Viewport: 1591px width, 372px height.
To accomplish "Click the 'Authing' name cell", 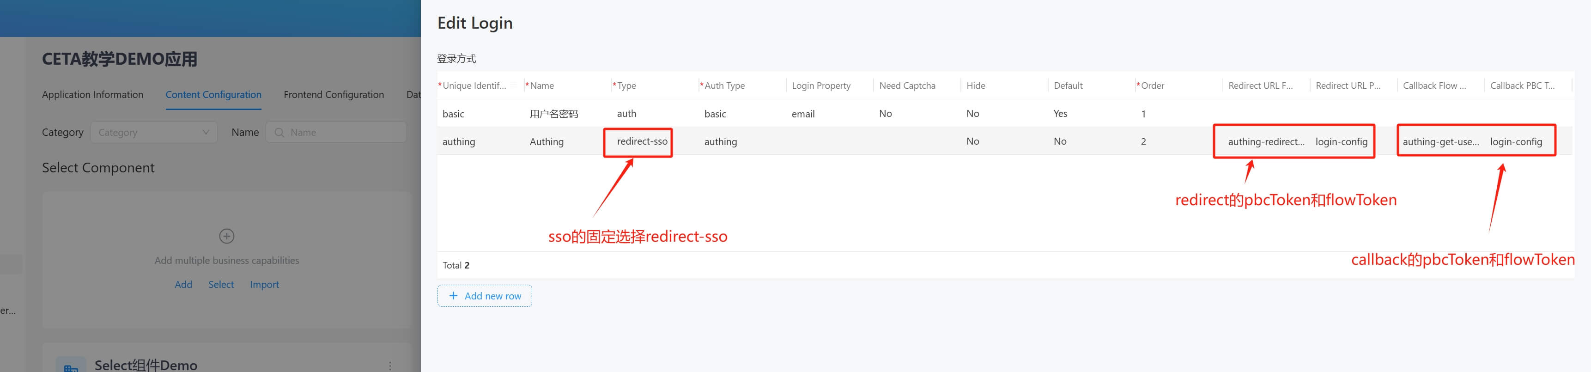I will click(x=547, y=141).
